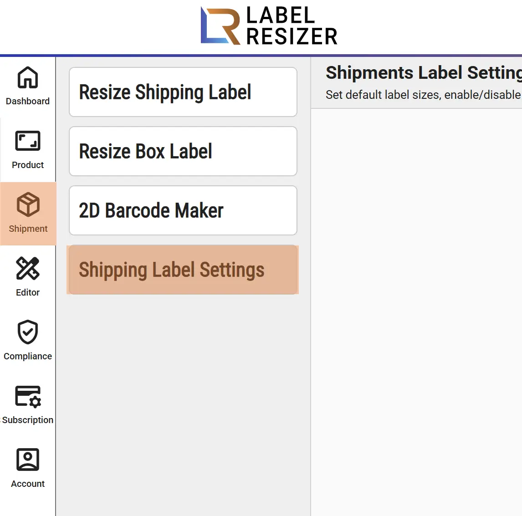Select the Compliance shield icon
This screenshot has width=522, height=516.
(x=28, y=332)
